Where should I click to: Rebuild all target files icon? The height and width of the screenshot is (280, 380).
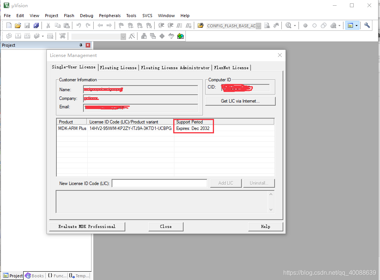click(27, 36)
